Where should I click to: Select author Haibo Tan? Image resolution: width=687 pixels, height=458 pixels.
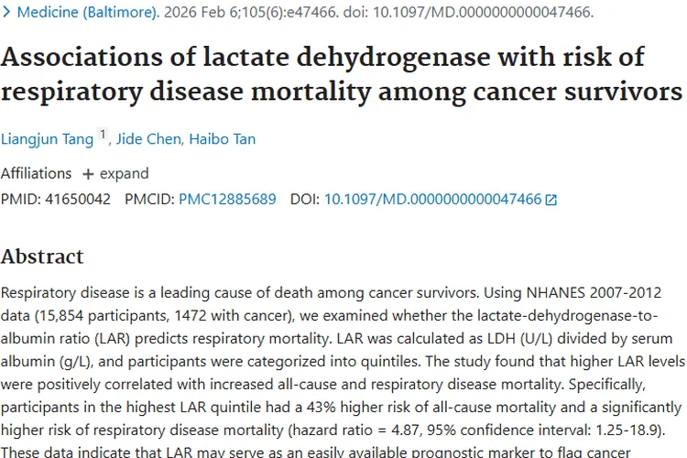[222, 139]
